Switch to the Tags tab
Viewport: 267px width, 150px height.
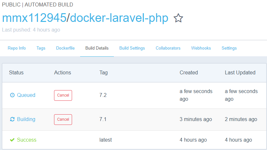pyautogui.click(x=41, y=48)
